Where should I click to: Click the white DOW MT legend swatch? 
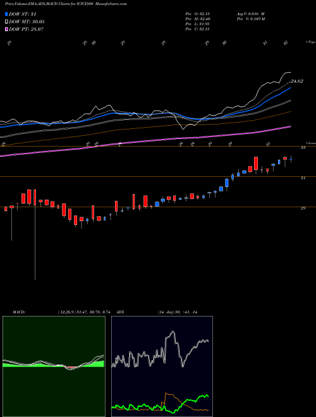click(x=7, y=22)
